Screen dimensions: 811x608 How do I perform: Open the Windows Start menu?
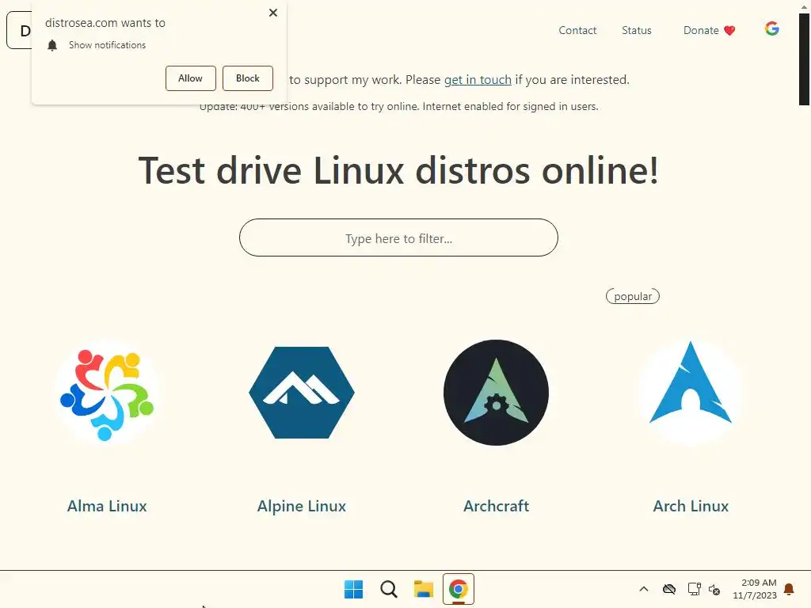coord(354,589)
